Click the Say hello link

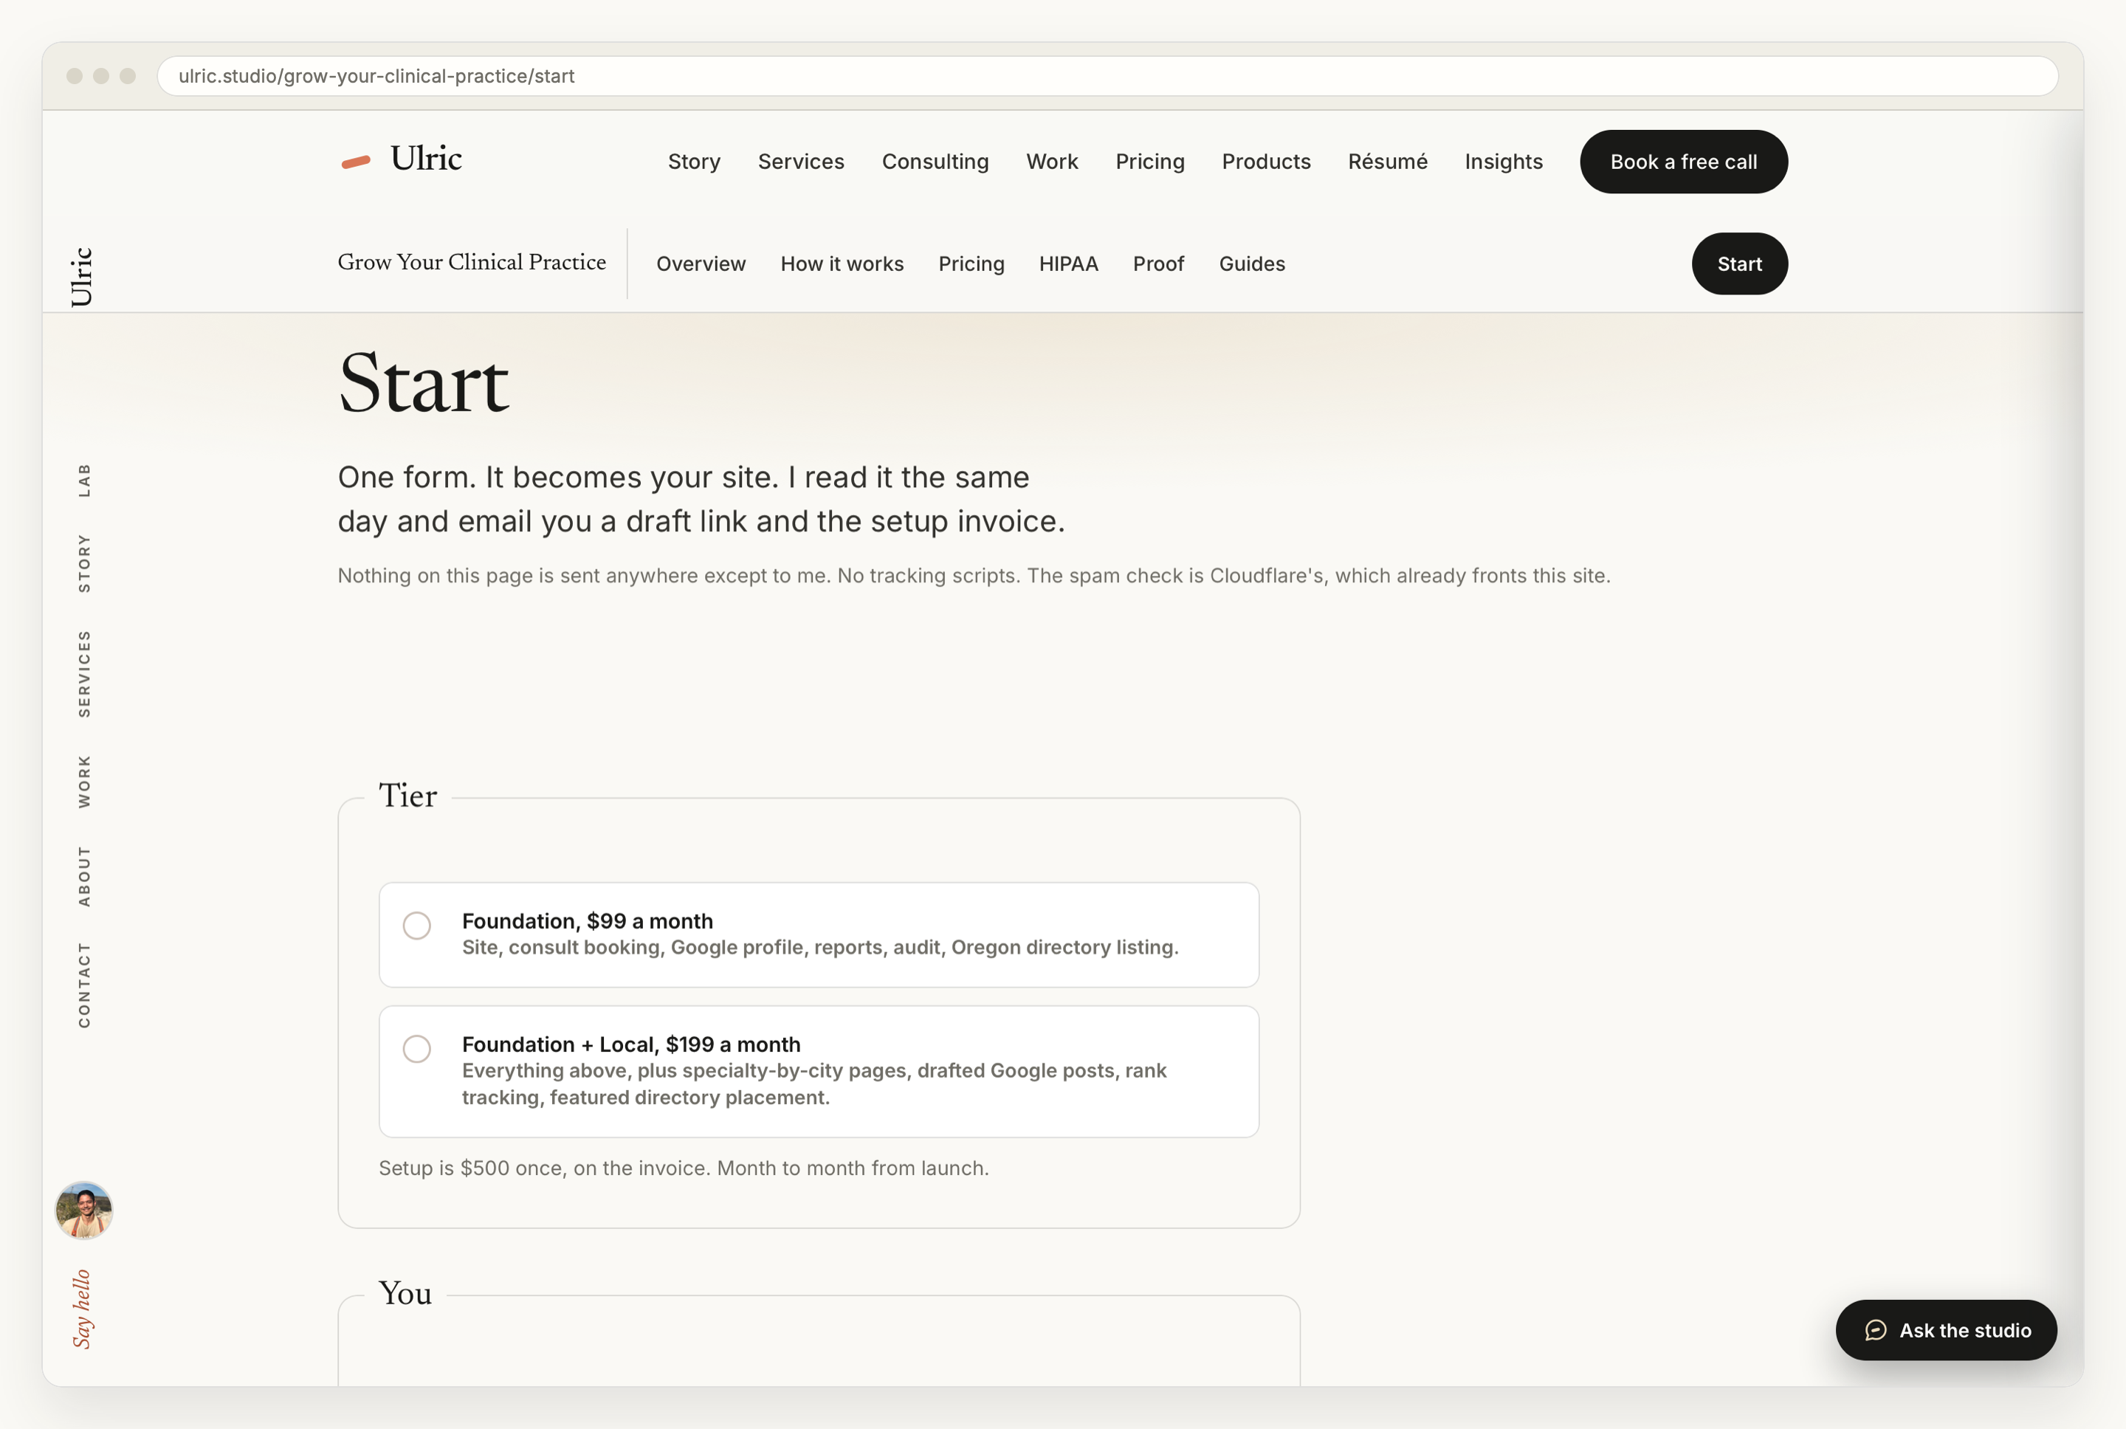coord(82,1309)
